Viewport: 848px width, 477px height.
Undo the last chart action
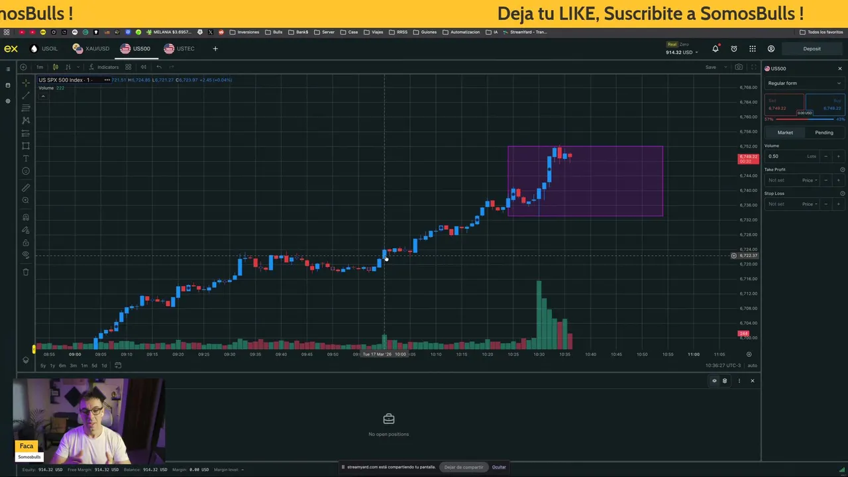(159, 67)
